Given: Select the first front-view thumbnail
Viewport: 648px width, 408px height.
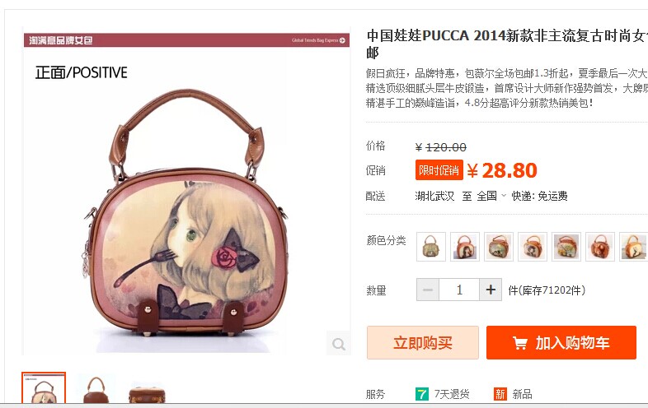Looking at the screenshot, I should coord(44,387).
